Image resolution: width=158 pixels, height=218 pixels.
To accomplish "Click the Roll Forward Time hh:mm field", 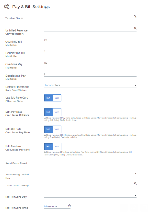I will coord(55,206).
